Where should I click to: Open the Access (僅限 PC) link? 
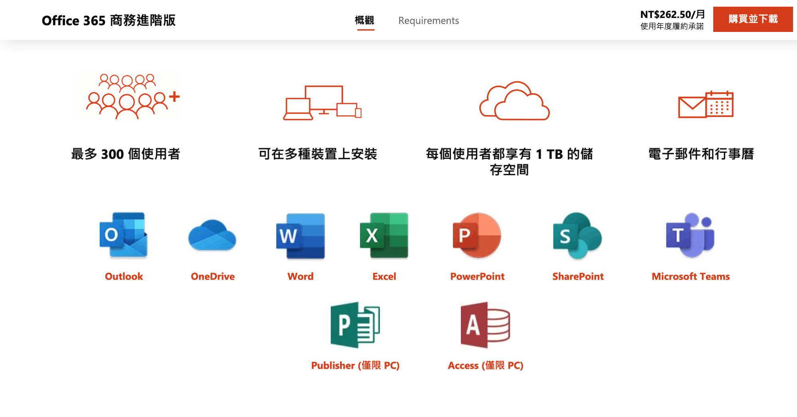[485, 366]
